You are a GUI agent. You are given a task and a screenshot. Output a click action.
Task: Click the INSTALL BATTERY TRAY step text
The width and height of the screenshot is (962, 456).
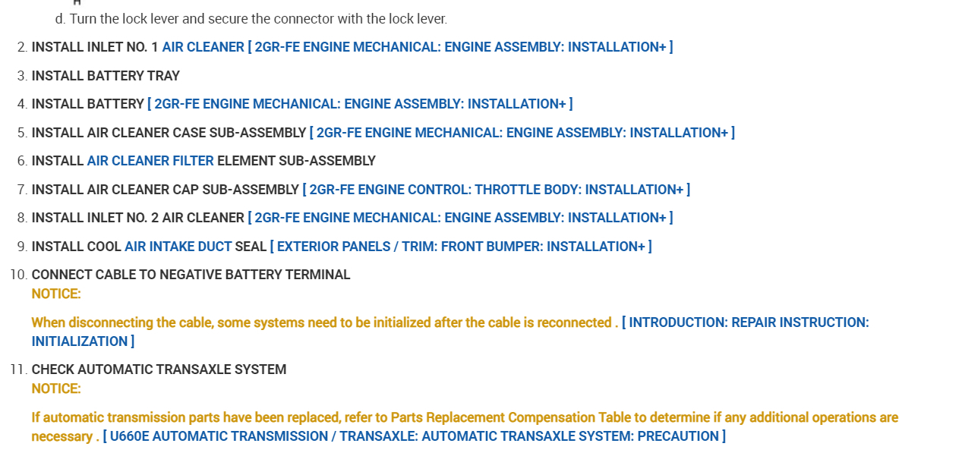point(106,76)
